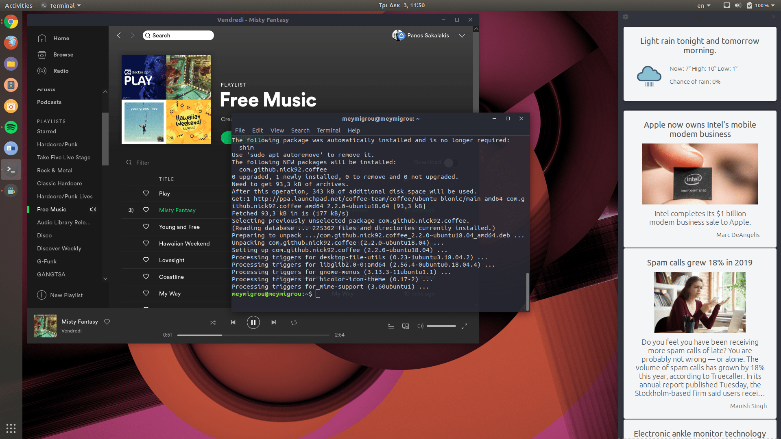
Task: Open the Terminal app menu in top bar
Action: (x=61, y=5)
